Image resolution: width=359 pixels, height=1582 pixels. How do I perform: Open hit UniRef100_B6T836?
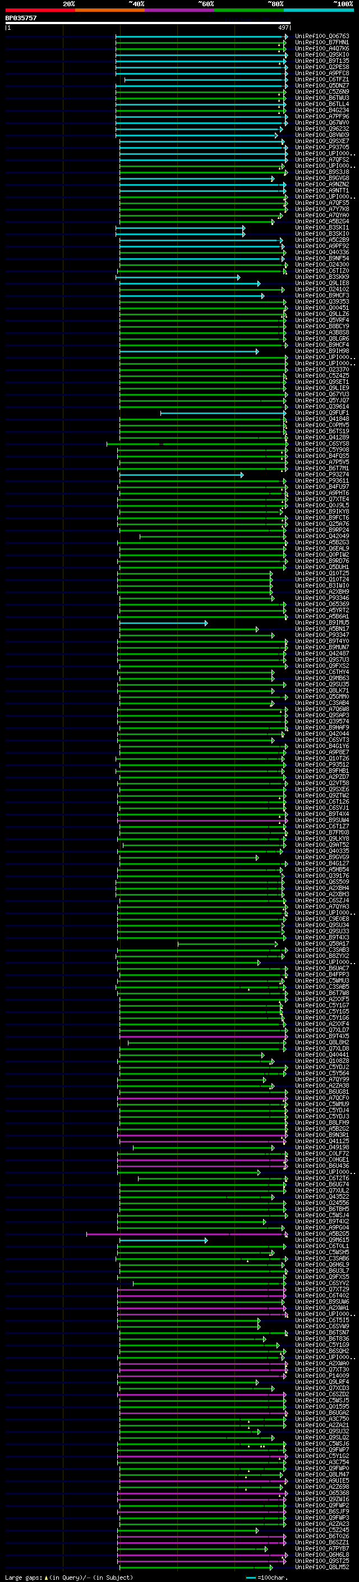[322, 1338]
